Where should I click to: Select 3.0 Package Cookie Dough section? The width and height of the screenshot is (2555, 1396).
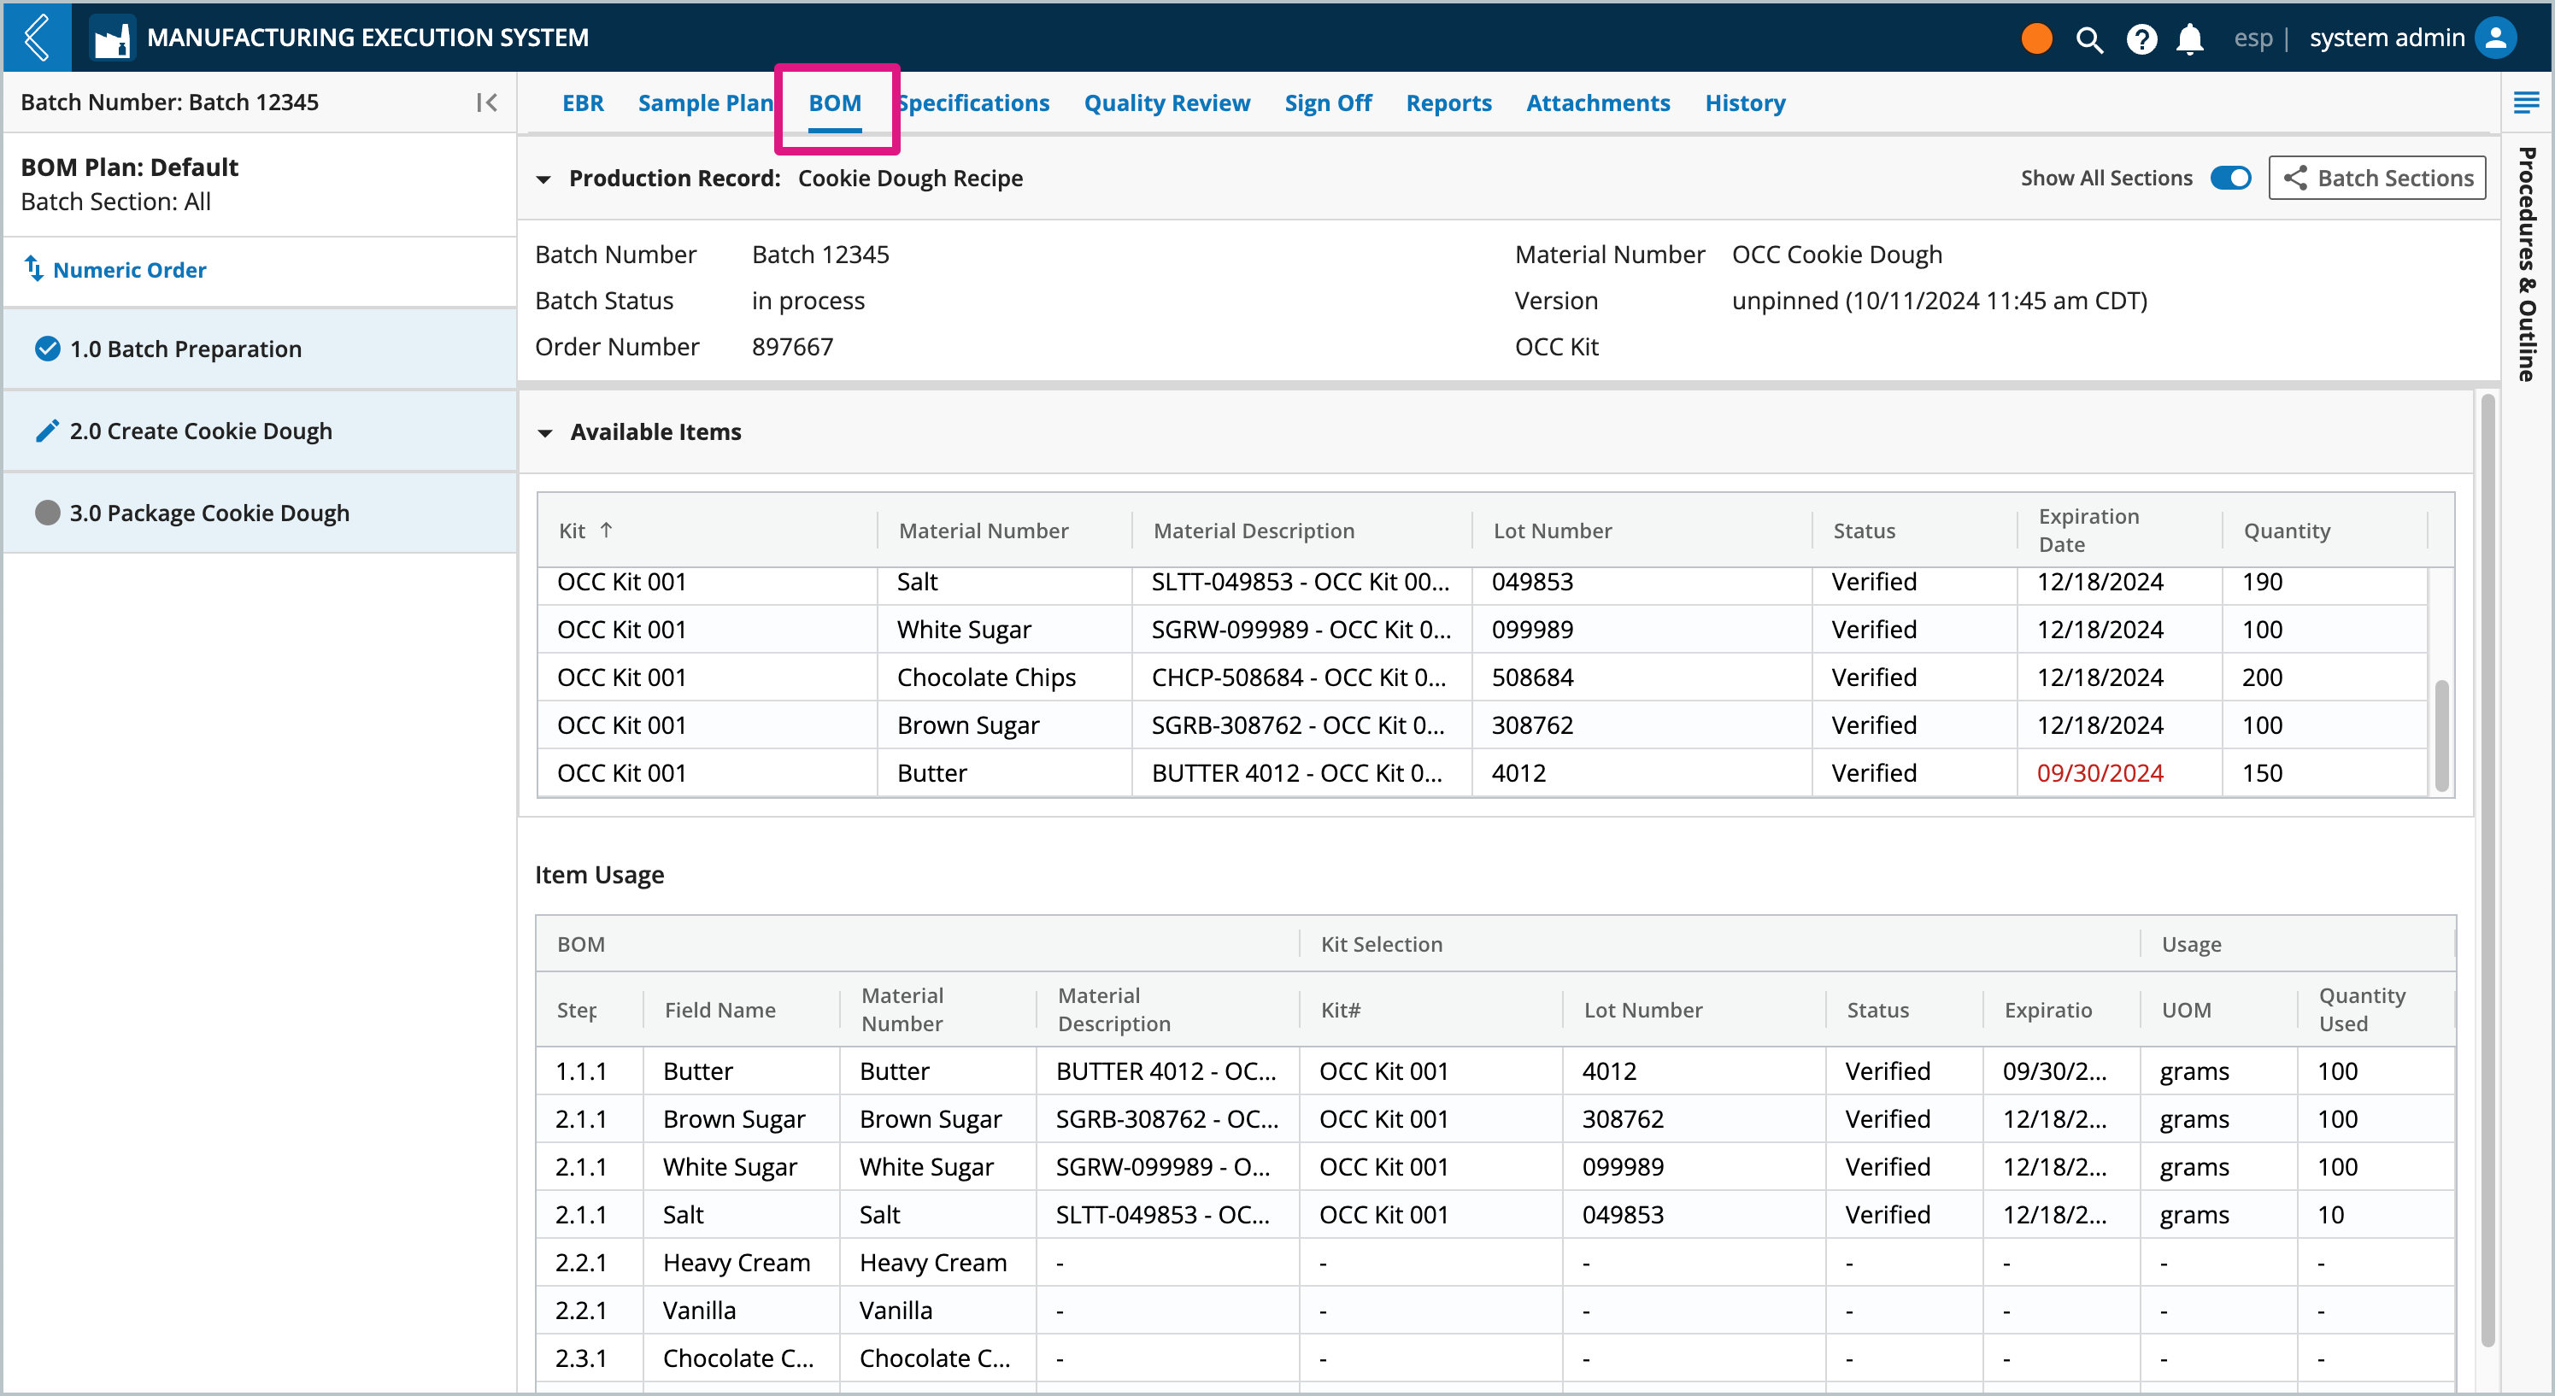click(x=260, y=513)
